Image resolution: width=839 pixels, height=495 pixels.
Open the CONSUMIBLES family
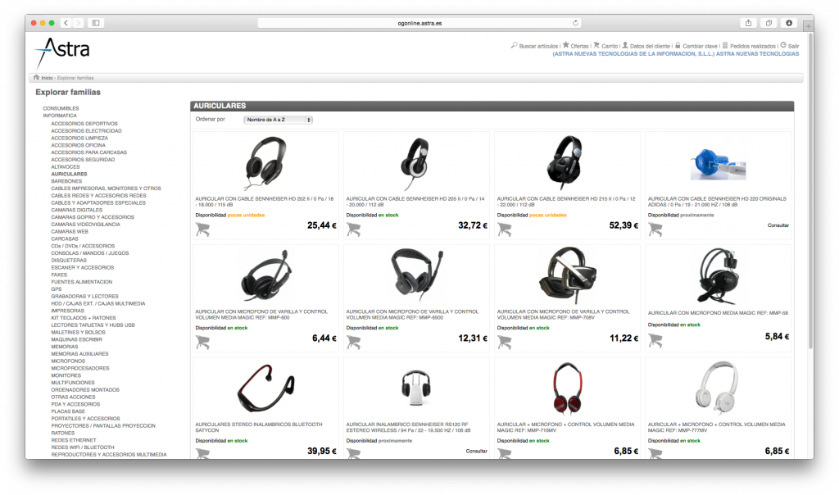pyautogui.click(x=61, y=109)
